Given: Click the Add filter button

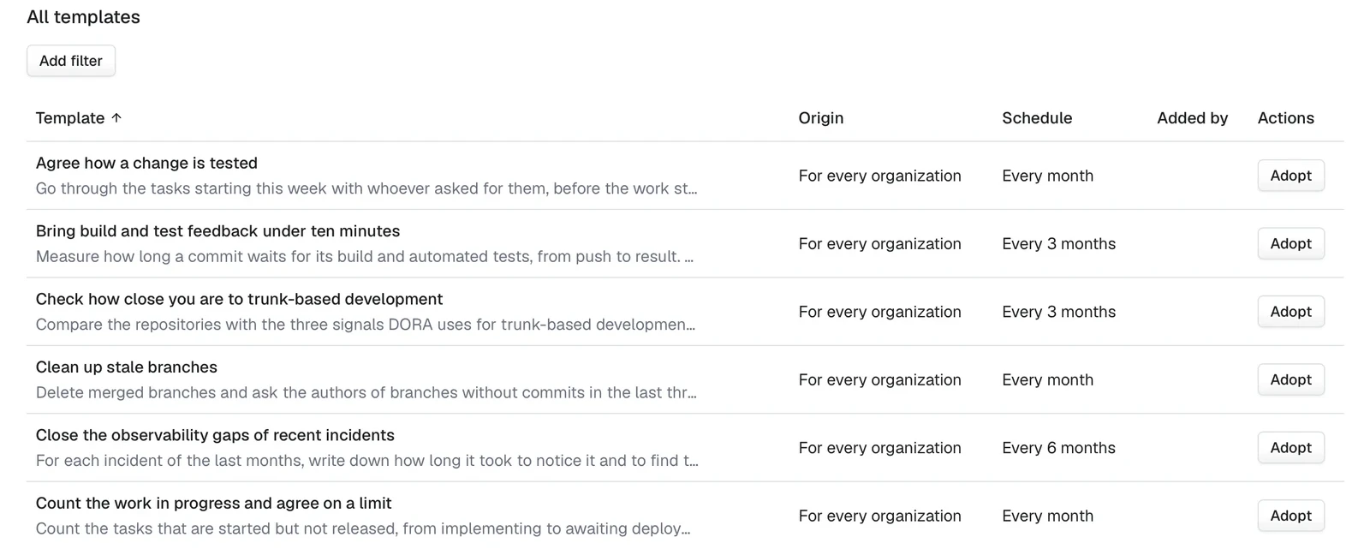Looking at the screenshot, I should tap(71, 61).
